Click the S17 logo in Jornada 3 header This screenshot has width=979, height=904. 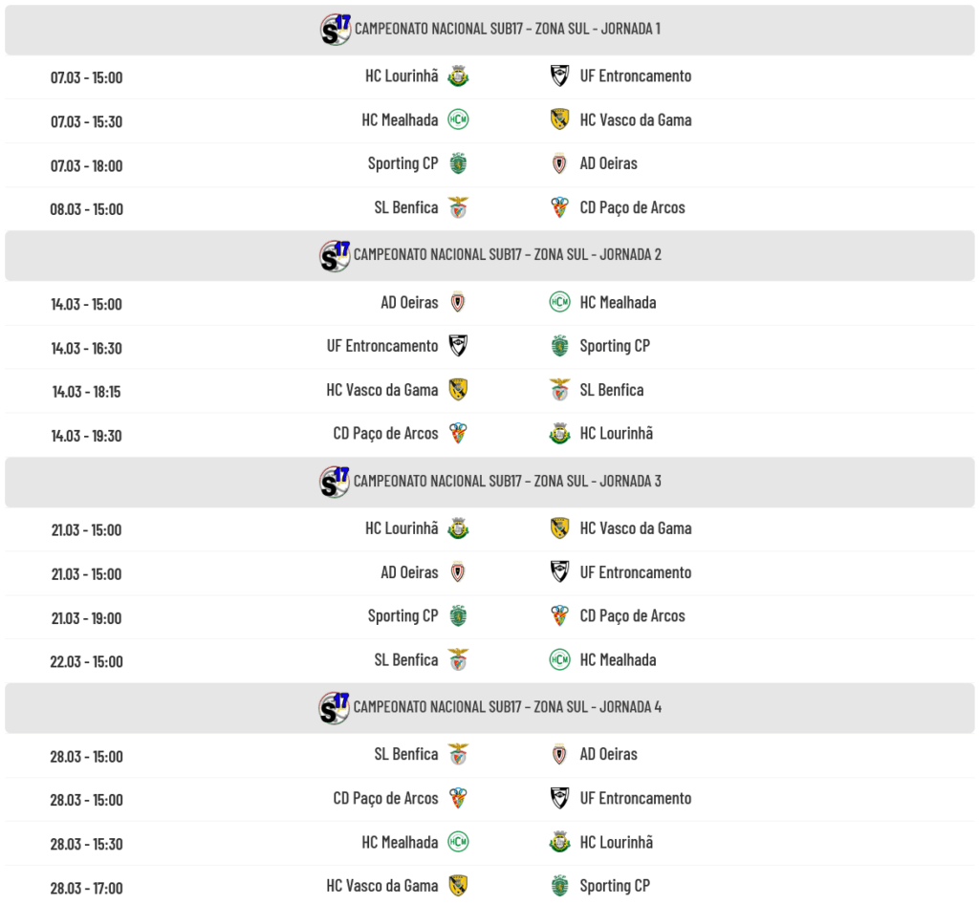(335, 482)
